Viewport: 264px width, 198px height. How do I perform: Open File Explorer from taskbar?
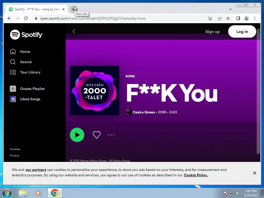point(23,193)
